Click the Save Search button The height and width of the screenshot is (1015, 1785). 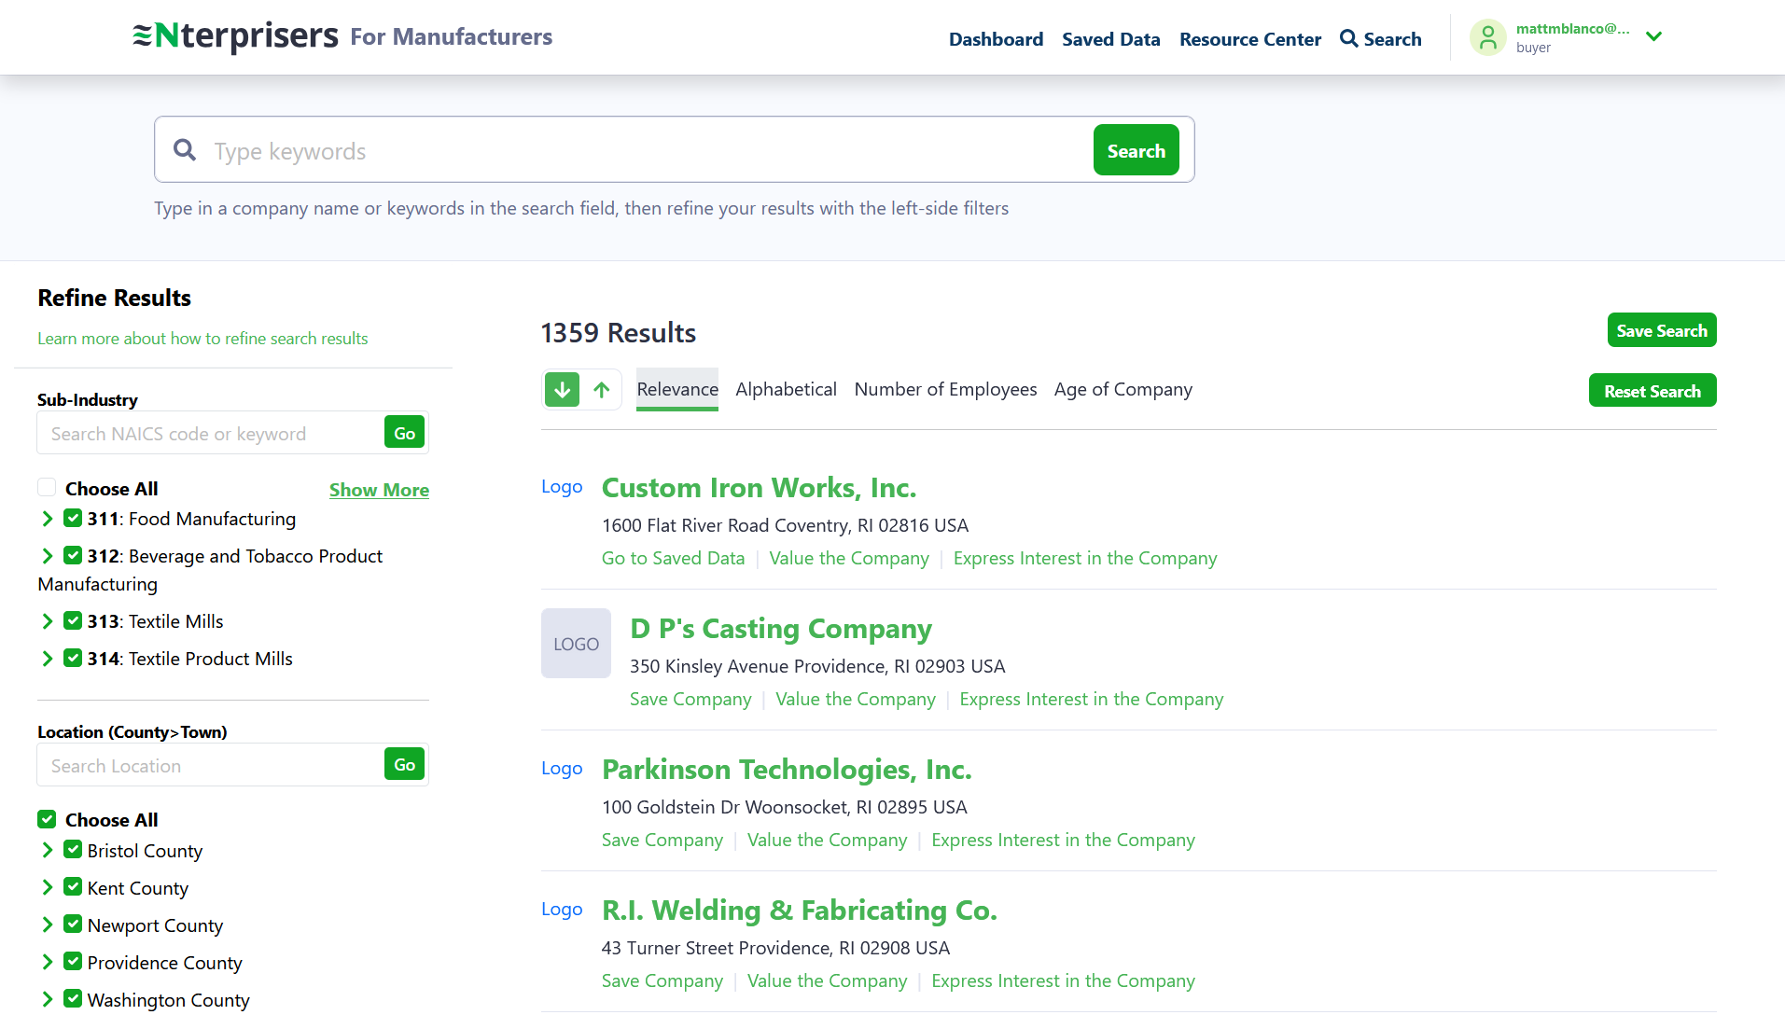tap(1661, 330)
